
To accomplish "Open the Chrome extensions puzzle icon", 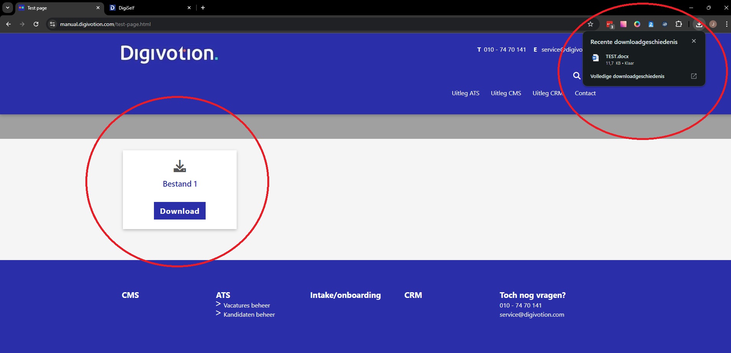I will point(679,24).
